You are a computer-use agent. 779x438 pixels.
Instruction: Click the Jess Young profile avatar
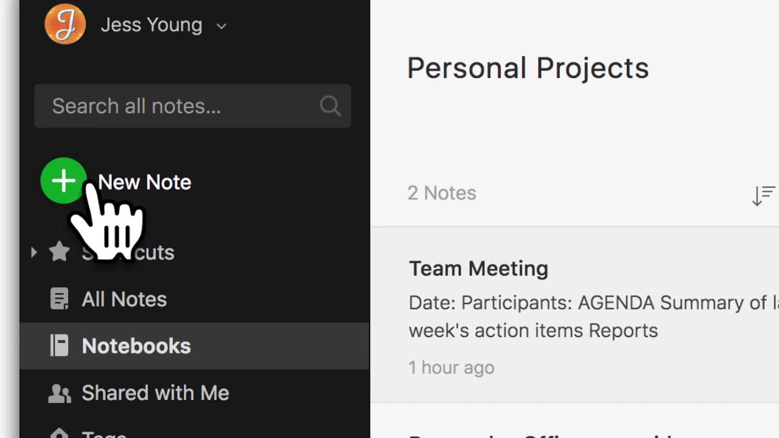point(65,24)
